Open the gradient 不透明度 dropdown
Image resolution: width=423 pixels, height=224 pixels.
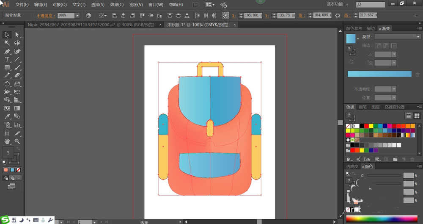[x=394, y=89]
